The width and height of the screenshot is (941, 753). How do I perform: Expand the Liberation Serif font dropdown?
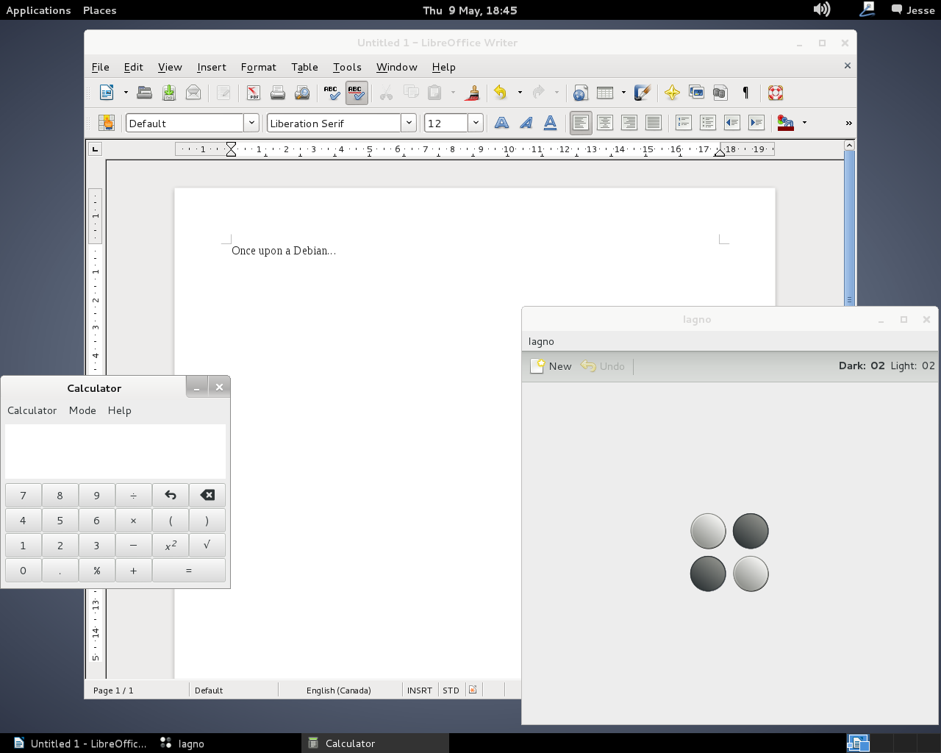pos(409,123)
